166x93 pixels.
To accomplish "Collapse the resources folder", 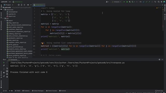I will [3, 10].
